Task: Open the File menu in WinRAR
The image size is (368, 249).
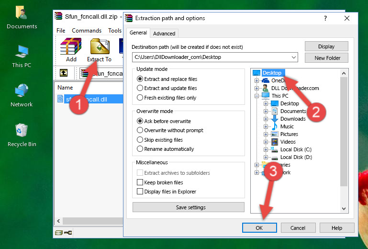Action: [61, 31]
